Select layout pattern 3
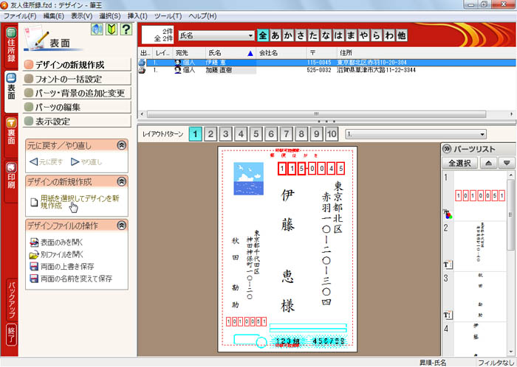 225,134
